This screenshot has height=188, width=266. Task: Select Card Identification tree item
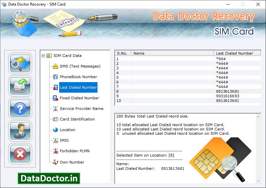point(77,119)
